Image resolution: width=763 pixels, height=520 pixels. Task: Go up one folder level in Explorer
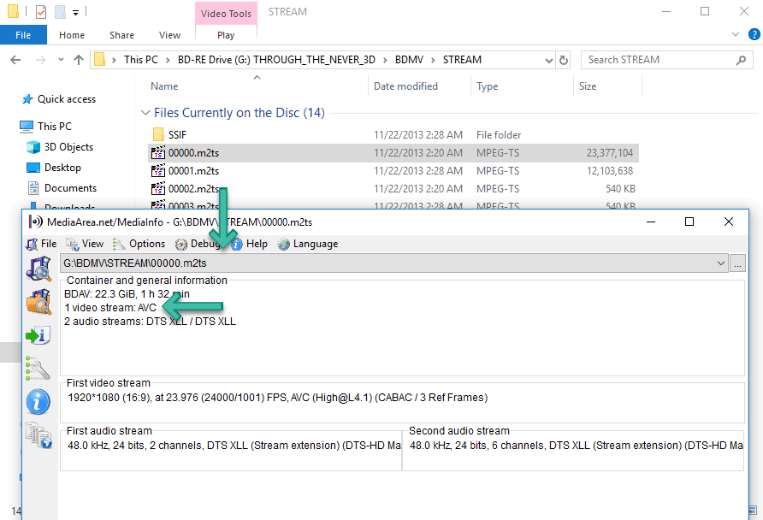click(x=79, y=60)
